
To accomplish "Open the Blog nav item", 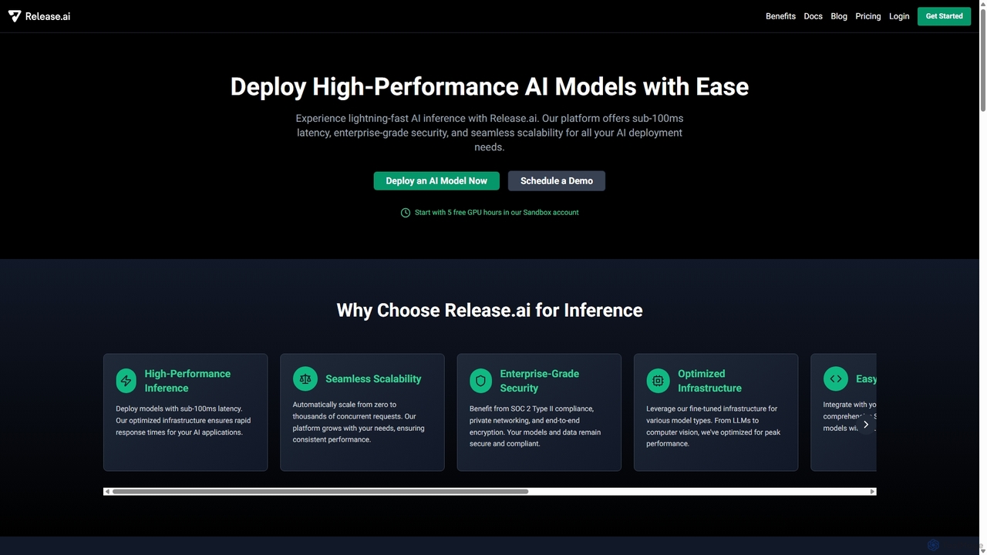I will (x=839, y=16).
